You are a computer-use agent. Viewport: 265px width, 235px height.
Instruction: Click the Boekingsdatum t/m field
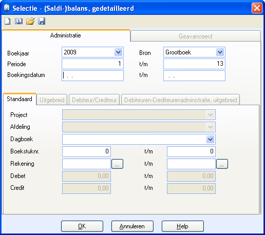point(194,75)
